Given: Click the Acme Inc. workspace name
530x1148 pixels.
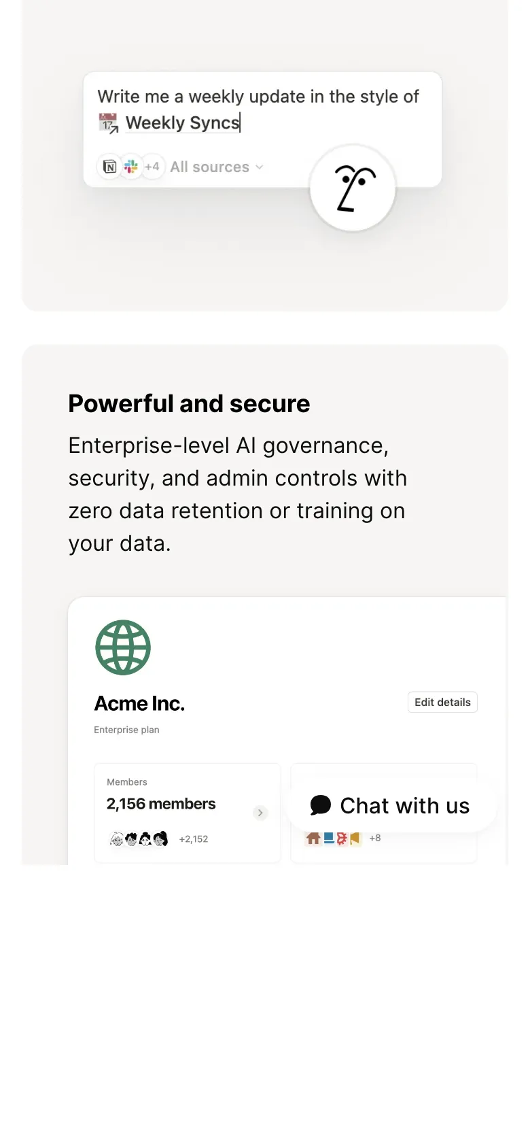Looking at the screenshot, I should coord(139,703).
